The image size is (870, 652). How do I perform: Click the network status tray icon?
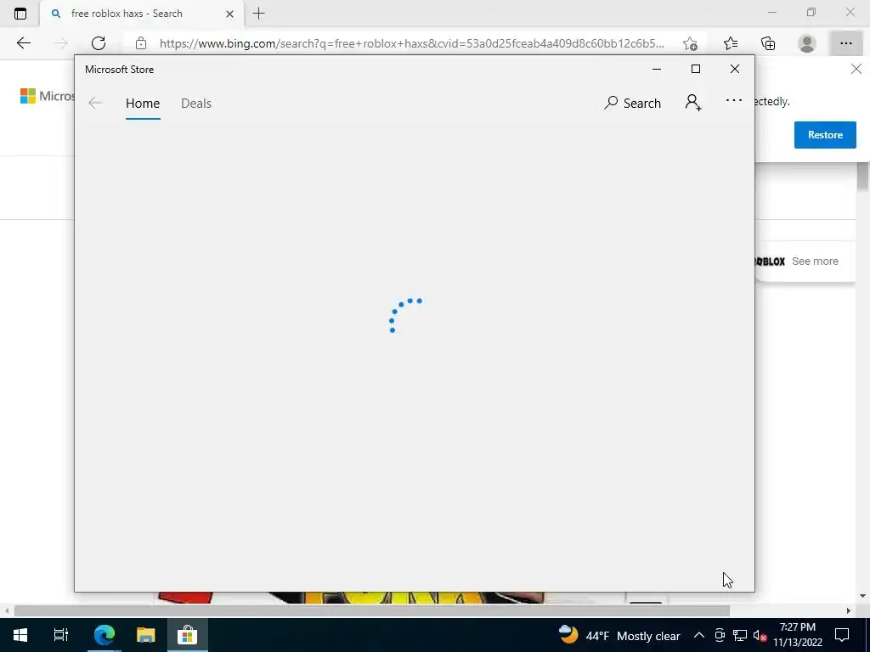click(740, 635)
